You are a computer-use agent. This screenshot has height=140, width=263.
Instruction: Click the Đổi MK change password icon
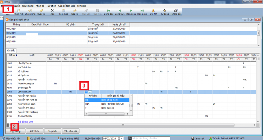[154, 11]
